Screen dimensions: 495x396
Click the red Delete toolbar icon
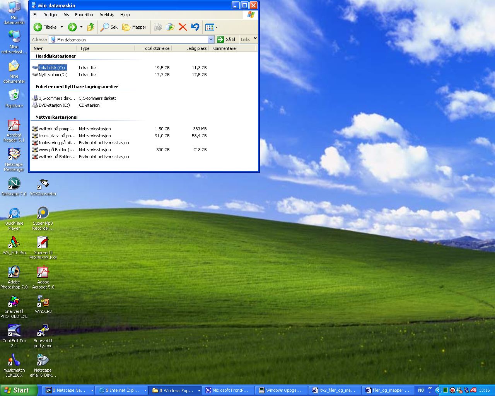click(x=183, y=27)
